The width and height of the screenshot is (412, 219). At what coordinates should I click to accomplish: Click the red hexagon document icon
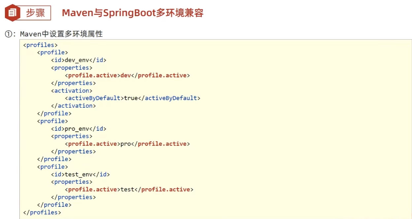(13, 13)
